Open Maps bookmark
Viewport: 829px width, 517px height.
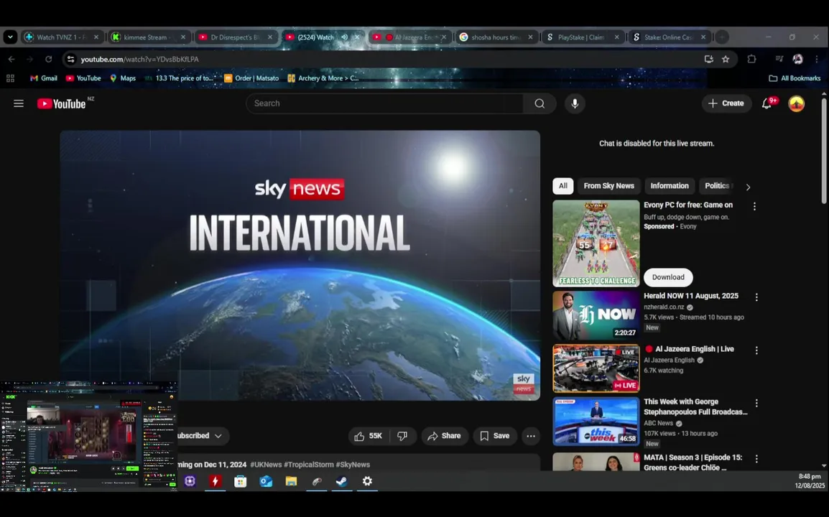pyautogui.click(x=123, y=78)
